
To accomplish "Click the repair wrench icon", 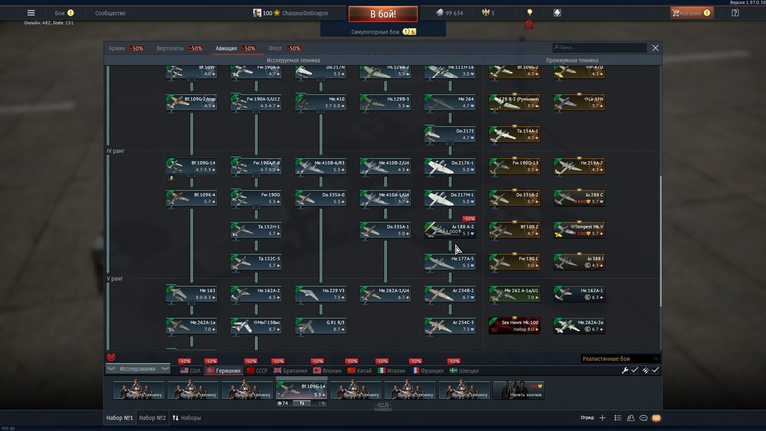I will 625,371.
